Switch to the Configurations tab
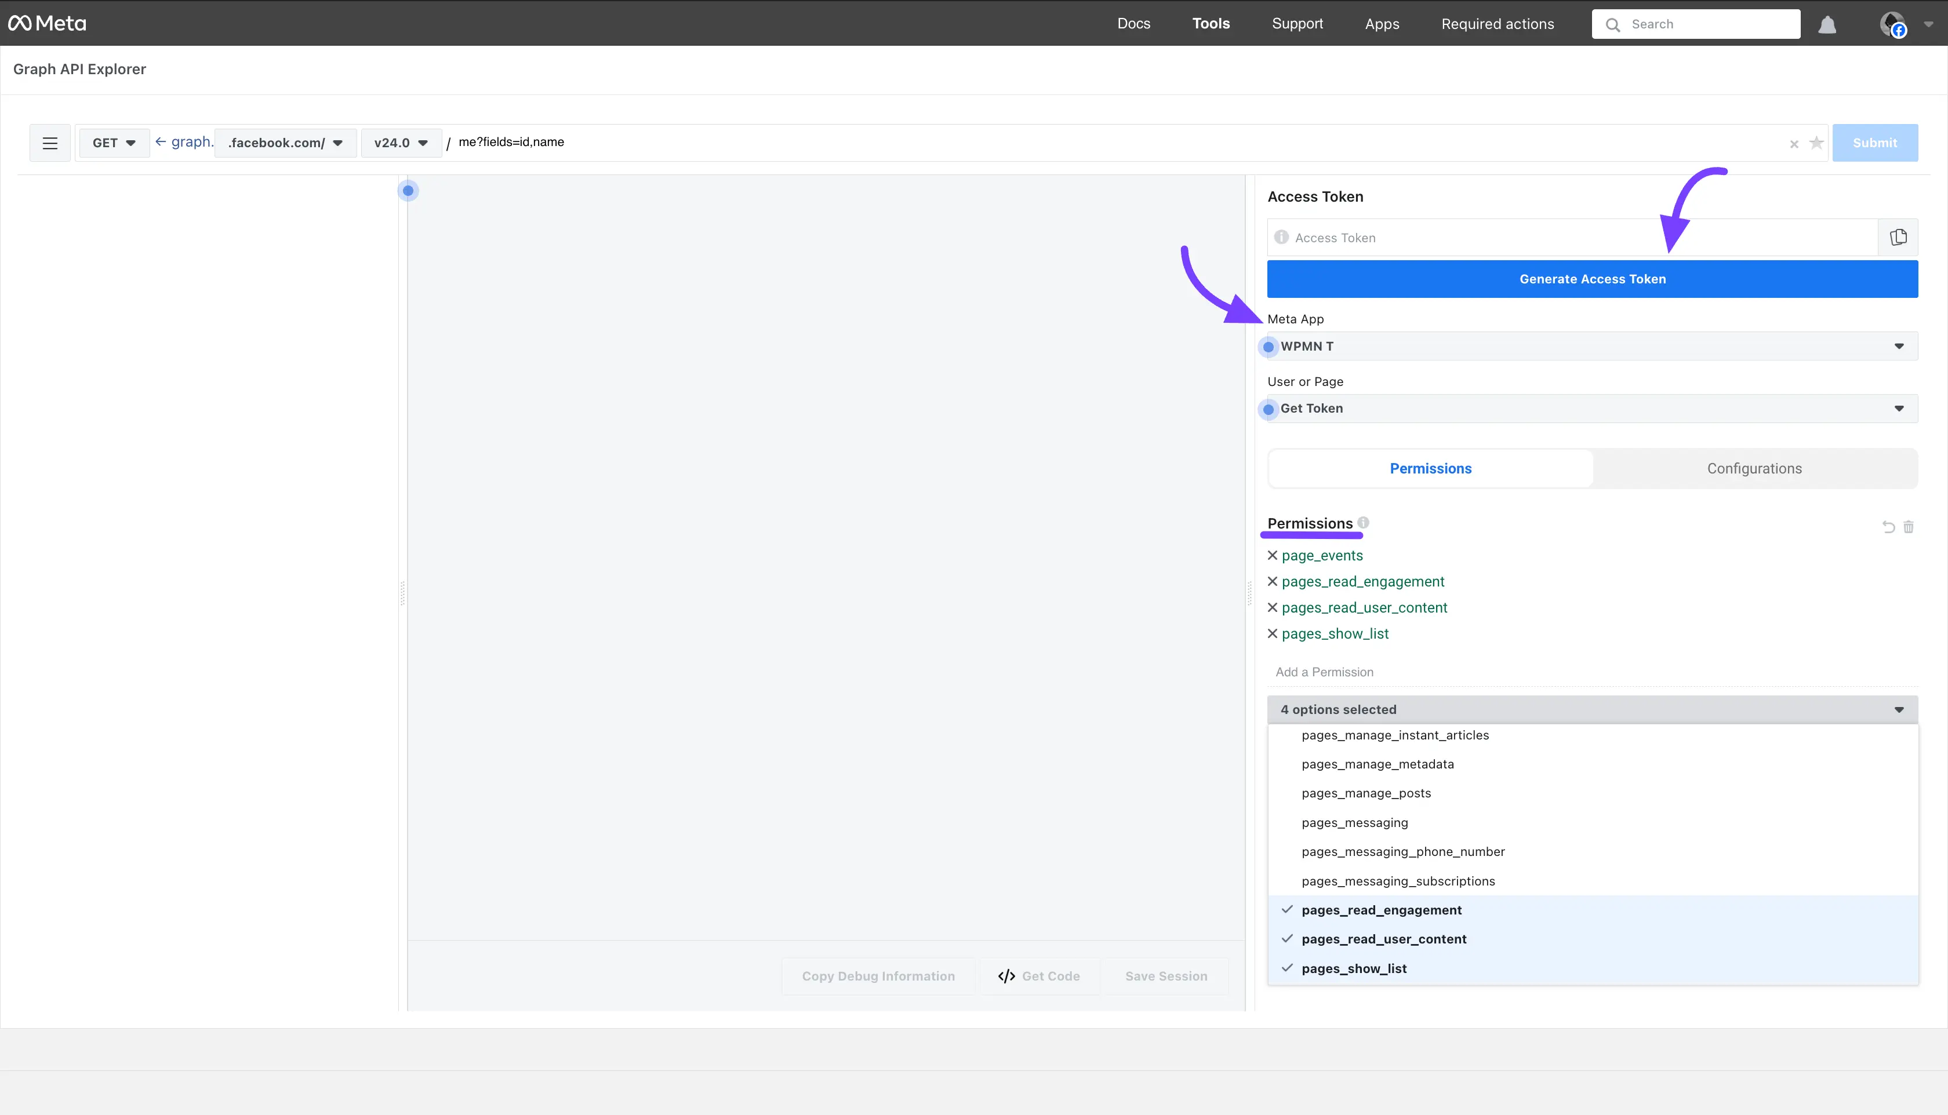Screen dimensions: 1948x1115 pos(1753,469)
